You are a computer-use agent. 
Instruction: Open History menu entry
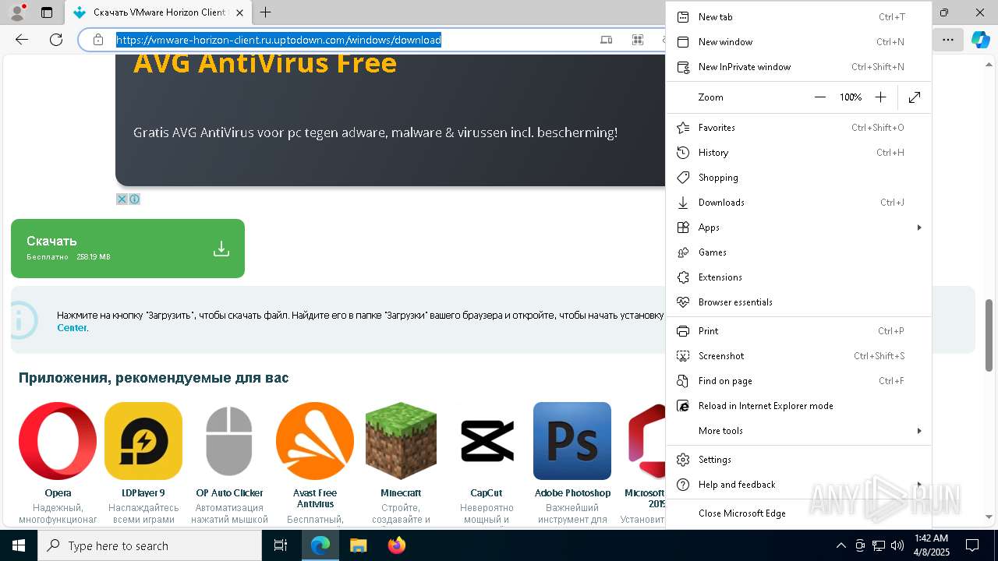click(x=798, y=153)
